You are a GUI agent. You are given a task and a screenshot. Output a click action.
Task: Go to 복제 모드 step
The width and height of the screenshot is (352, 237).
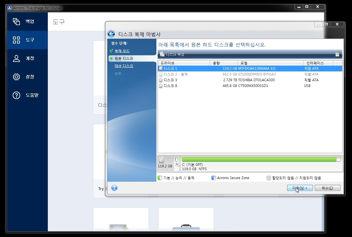(122, 51)
